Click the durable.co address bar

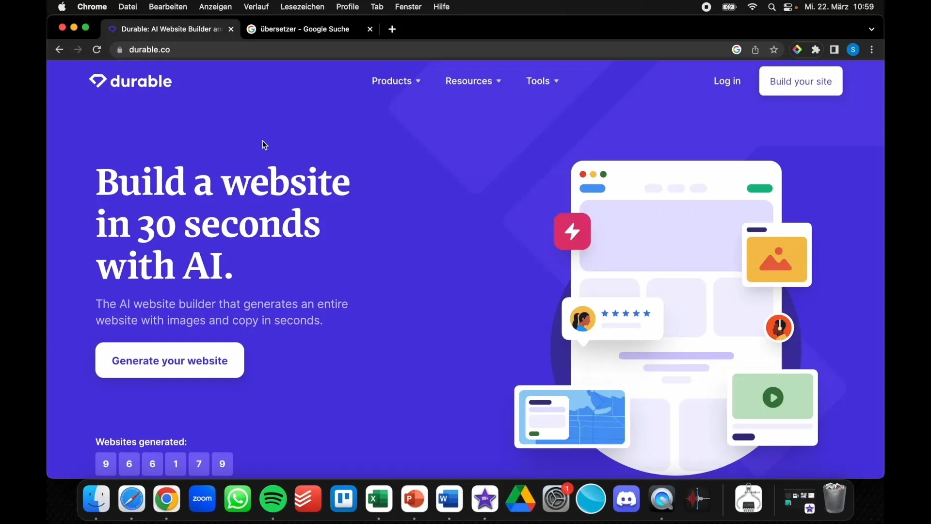pyautogui.click(x=149, y=49)
